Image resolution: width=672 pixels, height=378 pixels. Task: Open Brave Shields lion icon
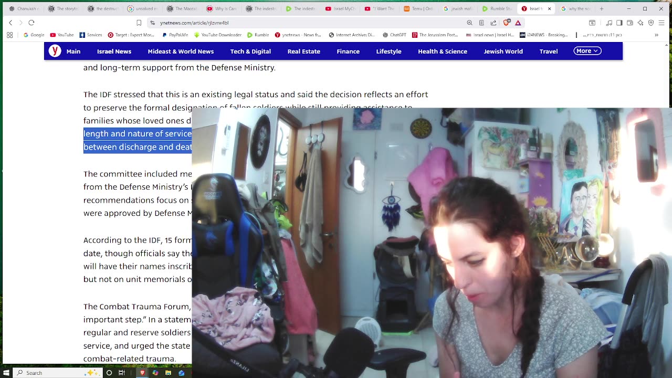point(507,23)
